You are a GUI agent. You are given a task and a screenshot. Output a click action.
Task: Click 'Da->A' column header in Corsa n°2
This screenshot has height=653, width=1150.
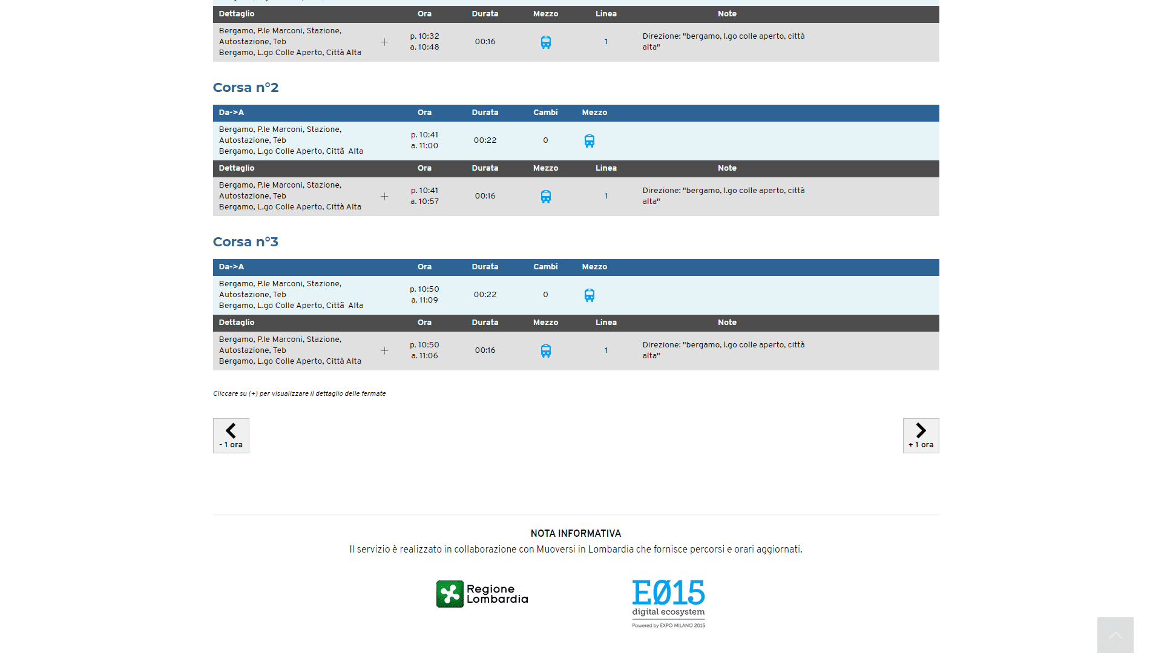pyautogui.click(x=231, y=113)
